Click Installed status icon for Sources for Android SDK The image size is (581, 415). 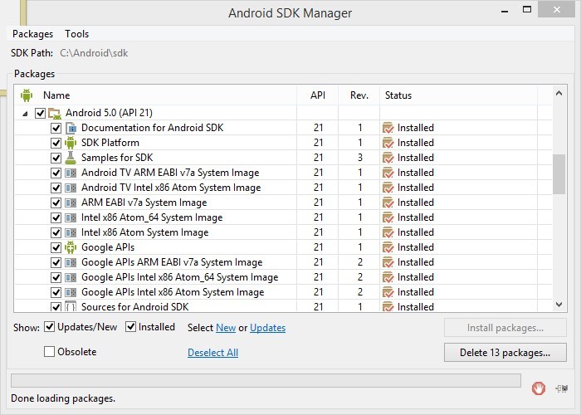(x=388, y=306)
